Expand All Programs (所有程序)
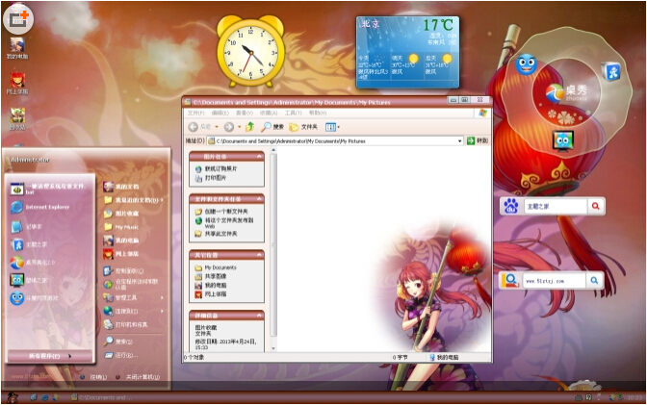Viewport: 647px width, 405px height. [x=49, y=356]
